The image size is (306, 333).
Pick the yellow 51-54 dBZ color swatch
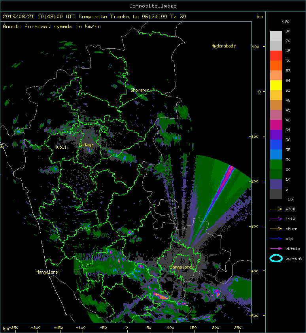tap(276, 85)
